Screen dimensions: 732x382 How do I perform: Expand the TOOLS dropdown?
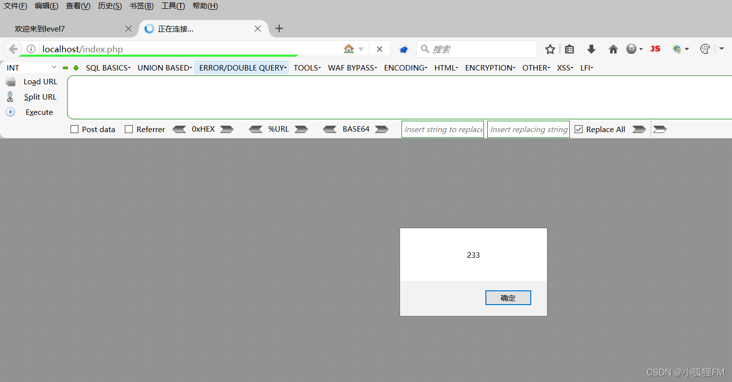[307, 68]
